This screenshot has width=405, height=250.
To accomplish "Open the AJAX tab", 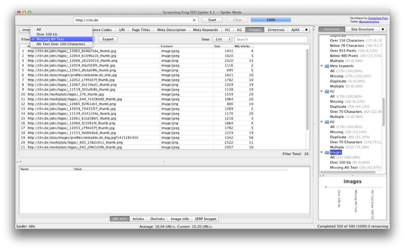I will coord(296,30).
